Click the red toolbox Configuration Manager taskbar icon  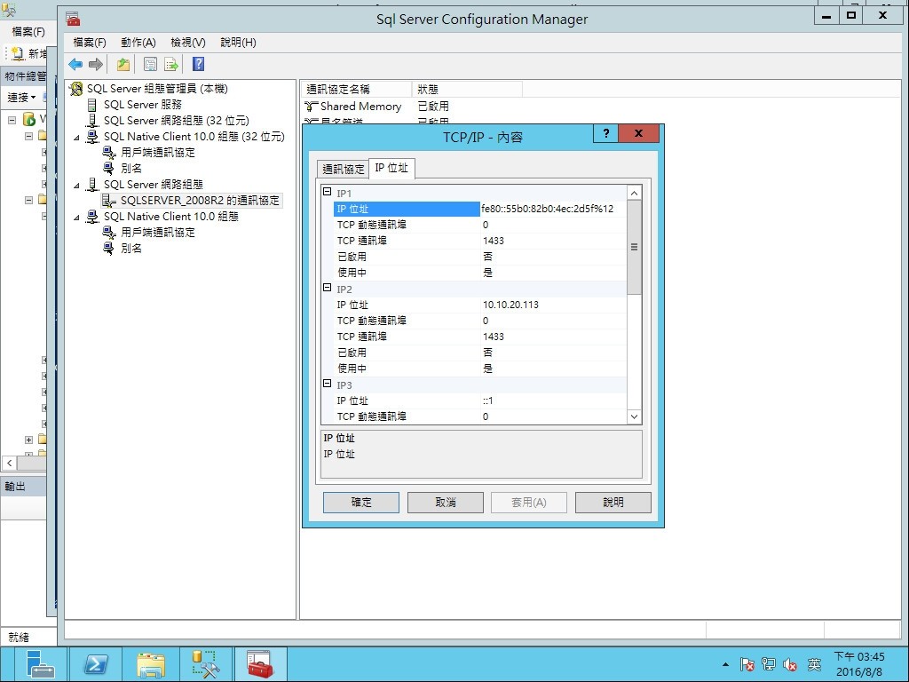[260, 664]
